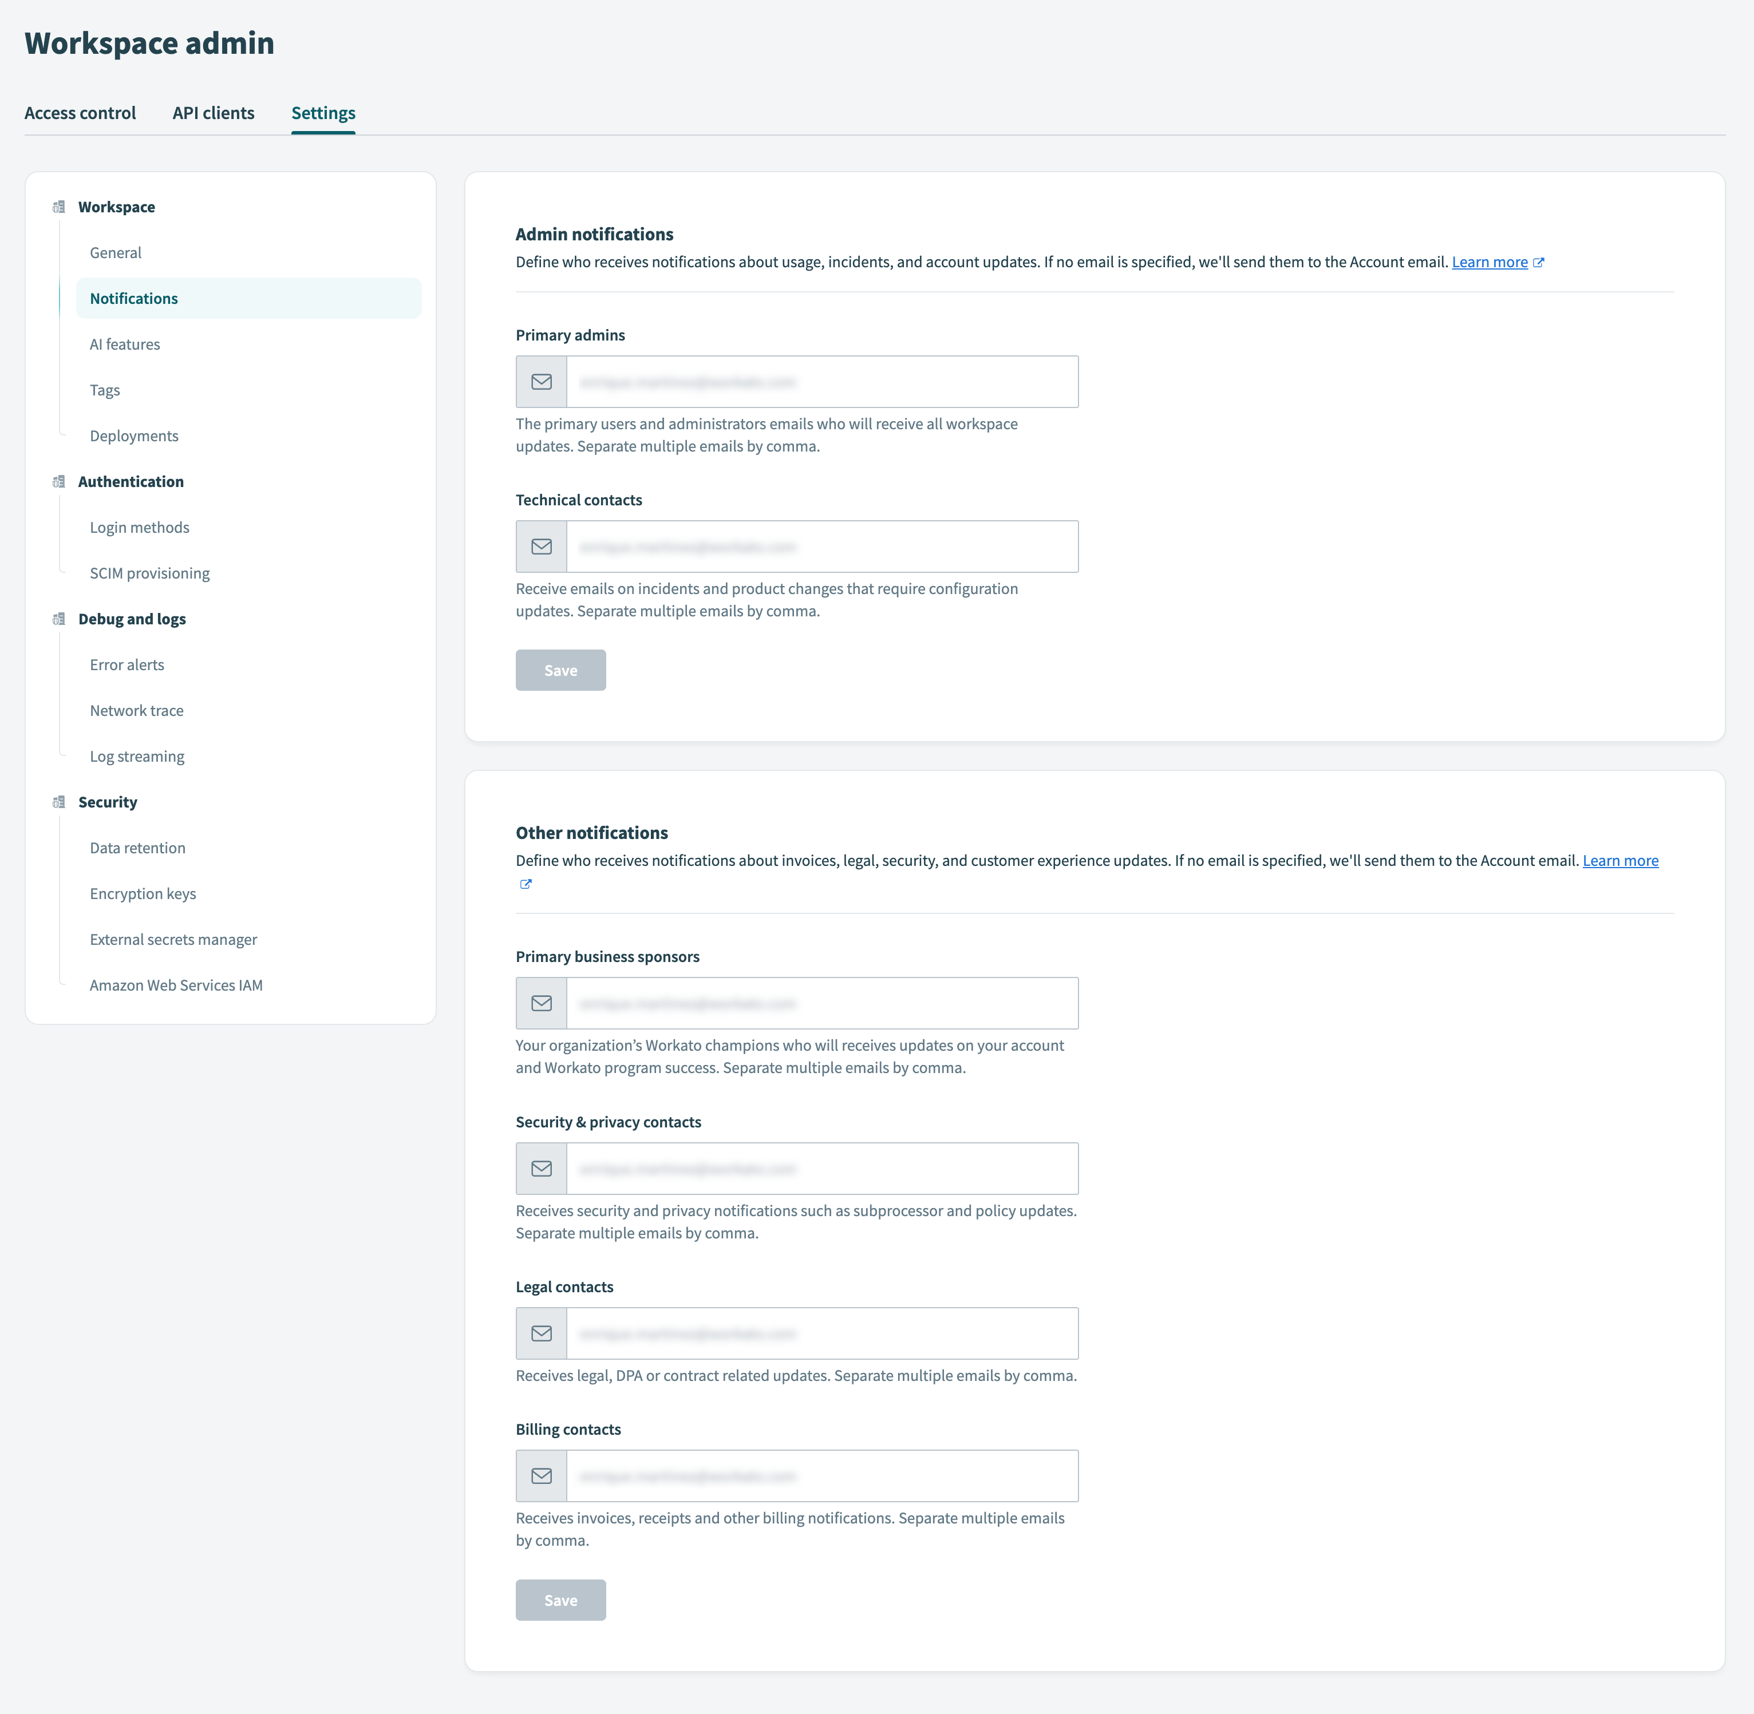Switch to the API clients tab

tap(214, 113)
